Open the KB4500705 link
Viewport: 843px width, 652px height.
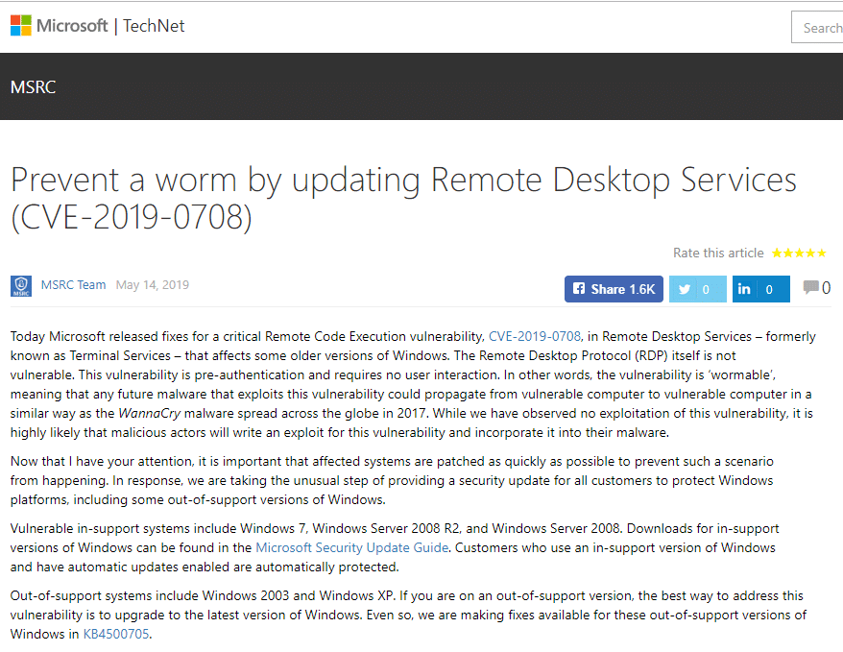[x=116, y=635]
